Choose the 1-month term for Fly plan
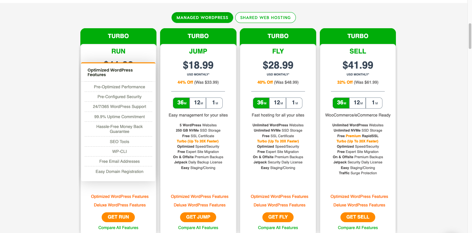 (294, 103)
